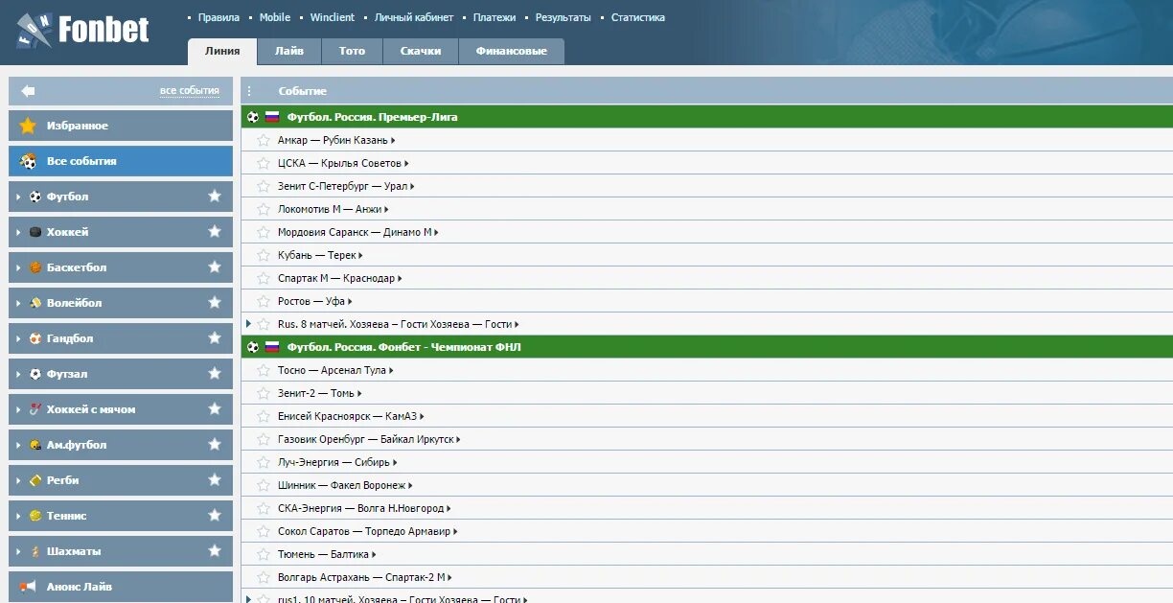Click the Все события balls icon

tap(28, 161)
